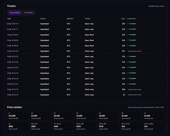Image resolution: width=170 pixels, height=136 pixels.
Task: Click the checkmark icon in the 22:33 row
Action: (128, 56)
